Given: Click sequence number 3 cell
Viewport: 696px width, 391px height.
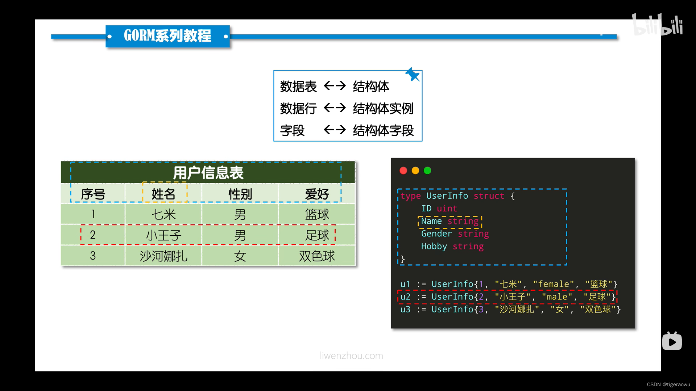Looking at the screenshot, I should point(93,256).
